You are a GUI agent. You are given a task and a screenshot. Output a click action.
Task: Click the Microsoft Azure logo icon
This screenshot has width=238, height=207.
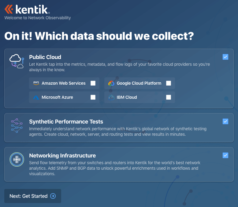pos(36,97)
